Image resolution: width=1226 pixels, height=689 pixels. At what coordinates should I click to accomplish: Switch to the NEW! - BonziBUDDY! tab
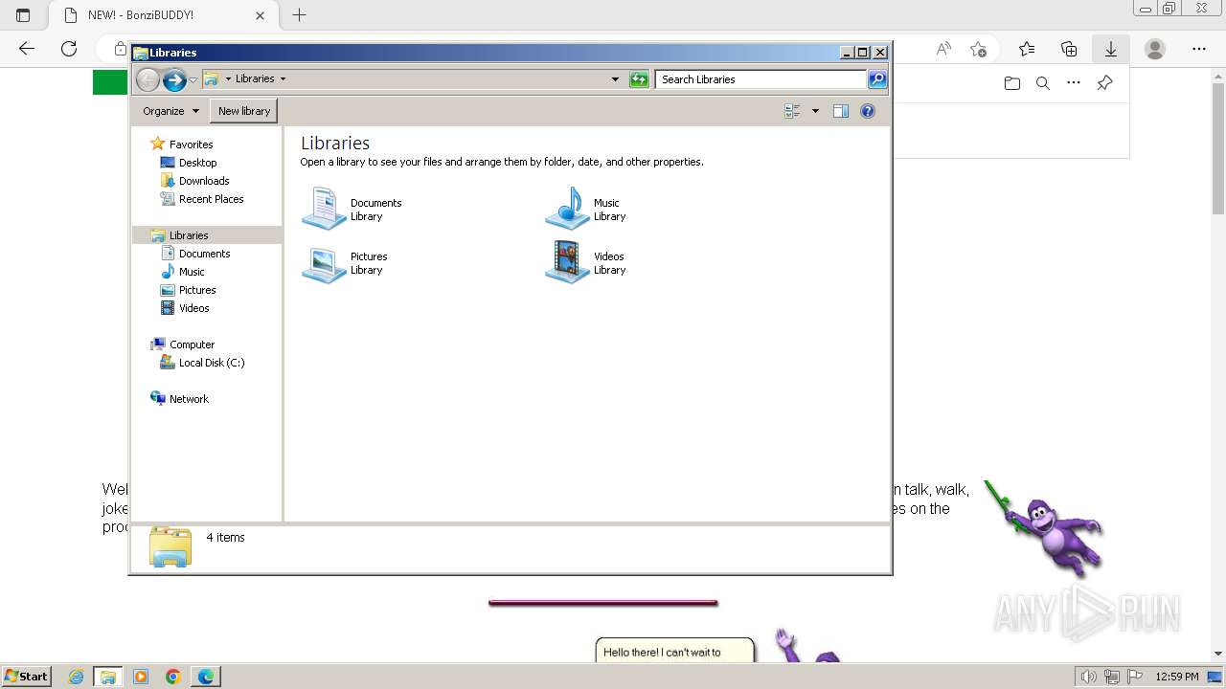coord(162,15)
